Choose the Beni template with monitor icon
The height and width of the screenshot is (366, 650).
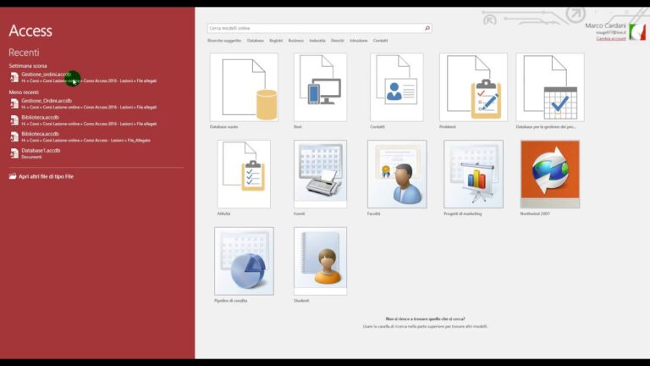point(321,87)
